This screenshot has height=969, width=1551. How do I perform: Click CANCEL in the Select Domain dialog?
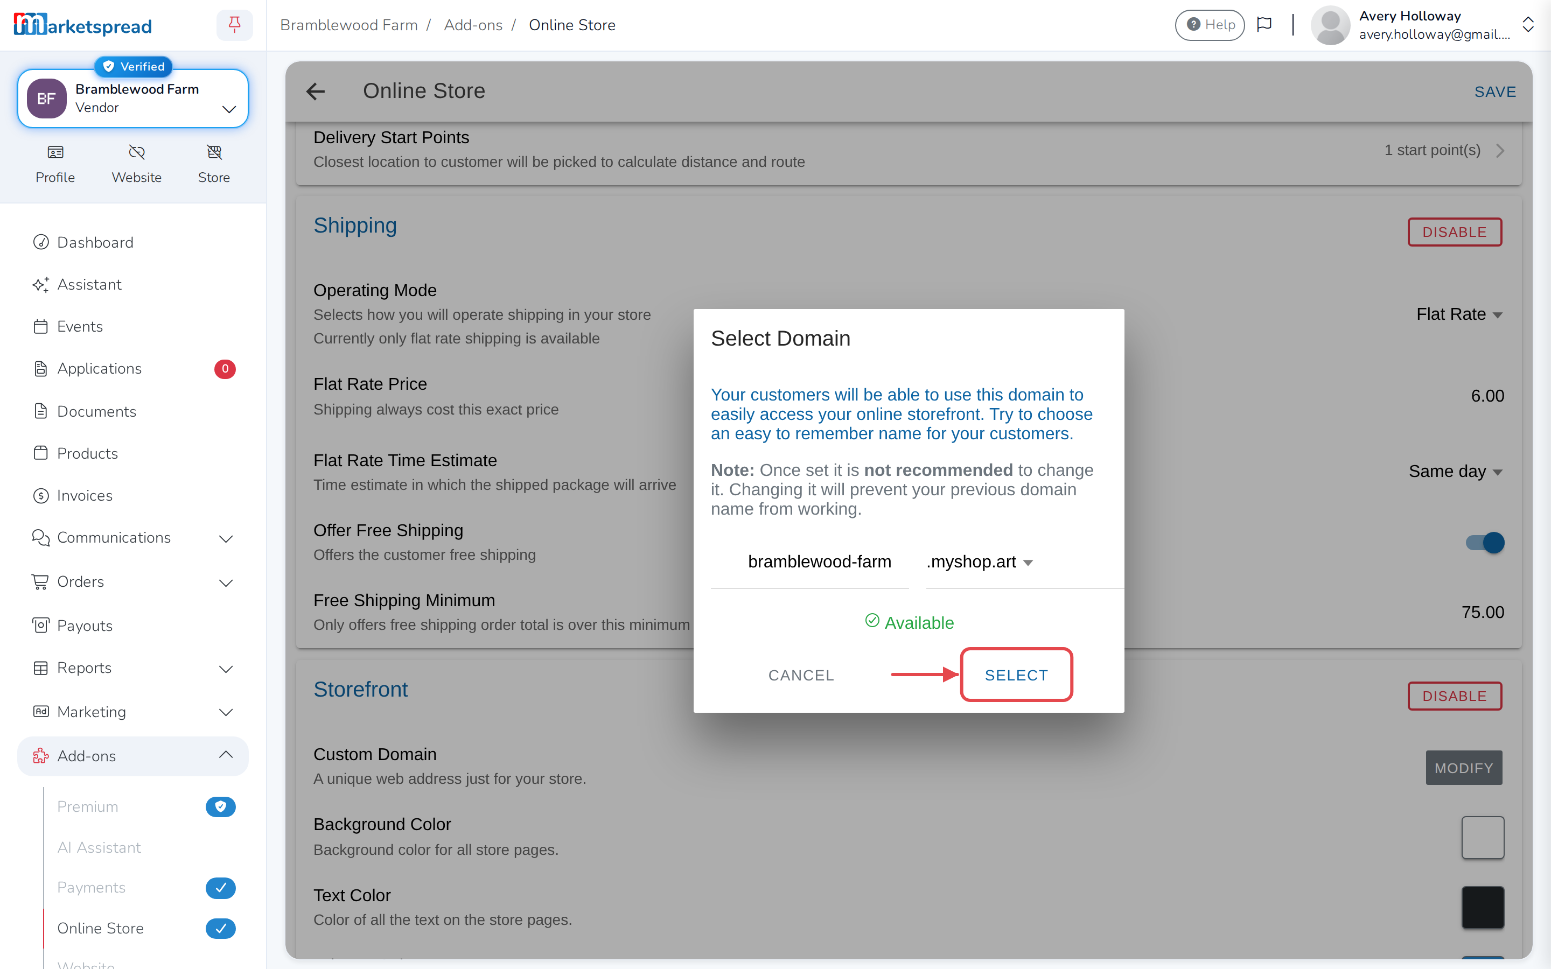point(801,675)
